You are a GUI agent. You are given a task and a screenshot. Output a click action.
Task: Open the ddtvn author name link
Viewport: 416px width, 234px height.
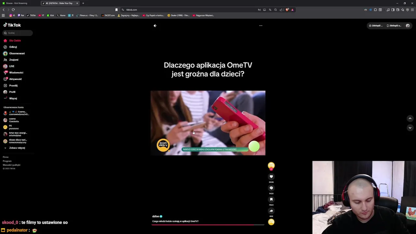[156, 216]
